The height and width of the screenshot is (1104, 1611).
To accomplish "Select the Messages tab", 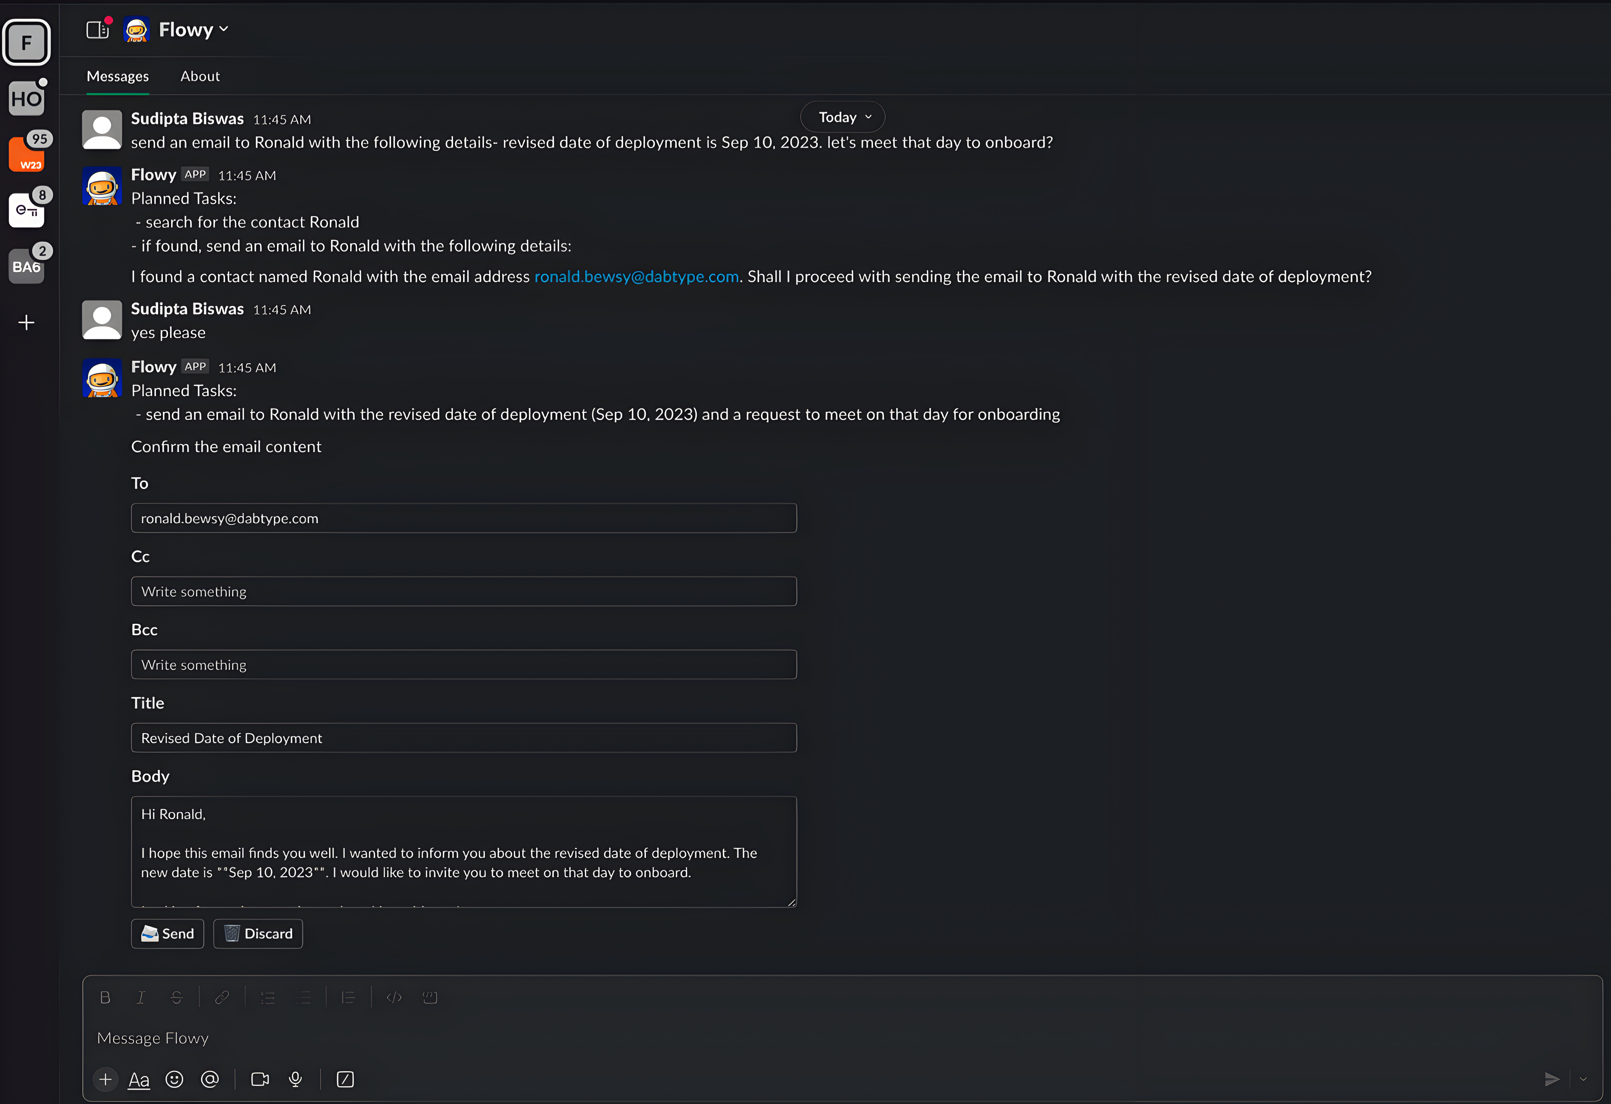I will [x=117, y=76].
